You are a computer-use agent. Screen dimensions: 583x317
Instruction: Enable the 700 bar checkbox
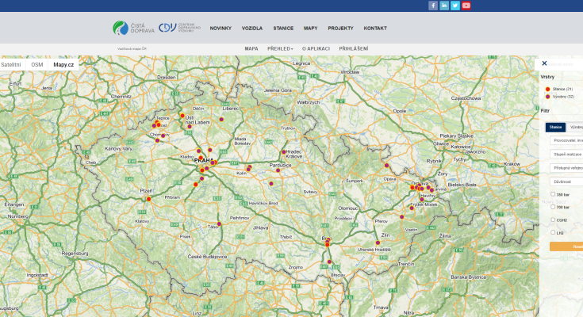coord(553,207)
